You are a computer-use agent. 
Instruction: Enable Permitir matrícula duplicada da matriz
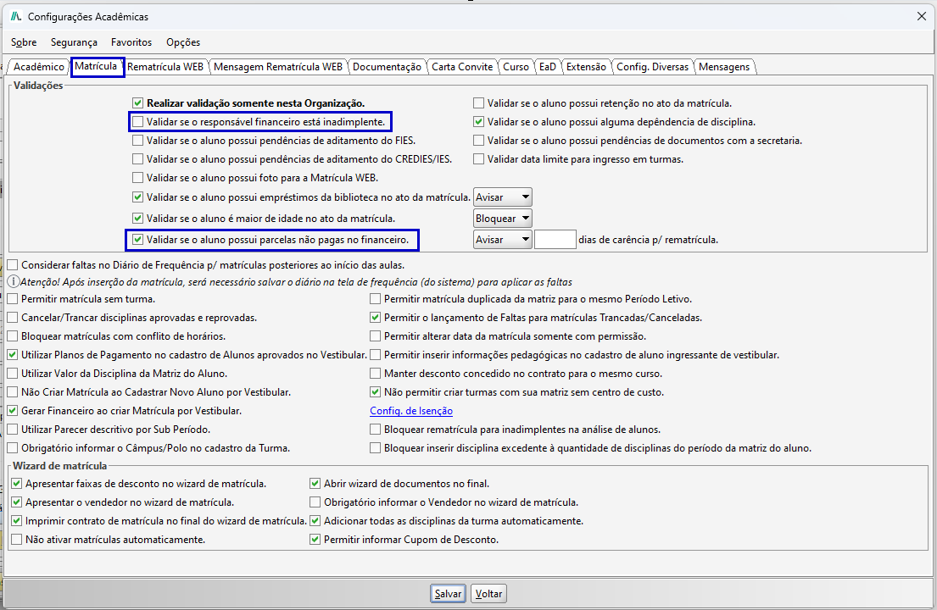(x=376, y=299)
